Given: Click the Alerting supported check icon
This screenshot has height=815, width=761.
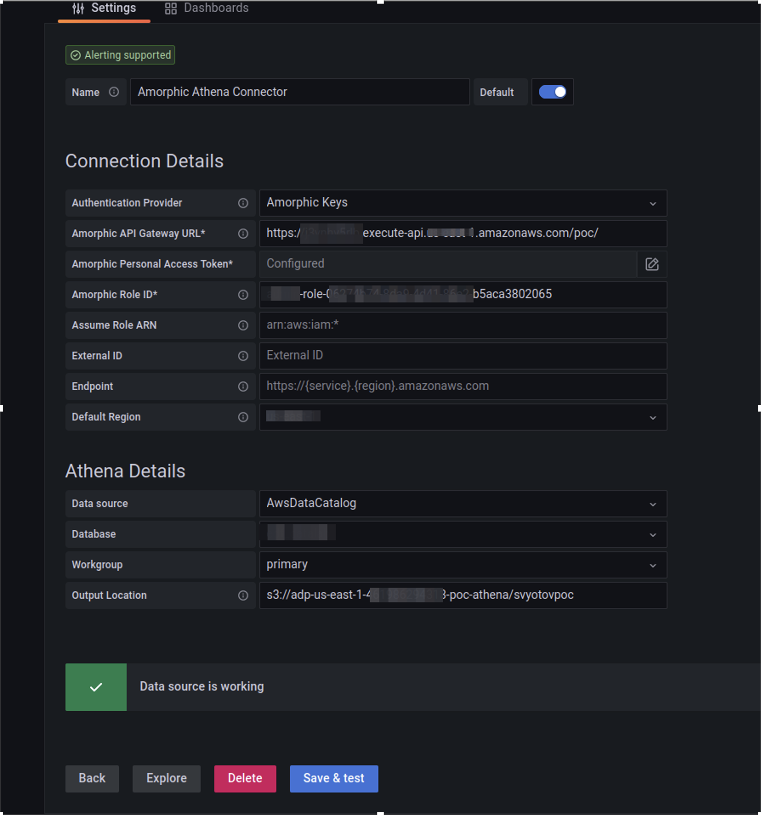Looking at the screenshot, I should [76, 55].
